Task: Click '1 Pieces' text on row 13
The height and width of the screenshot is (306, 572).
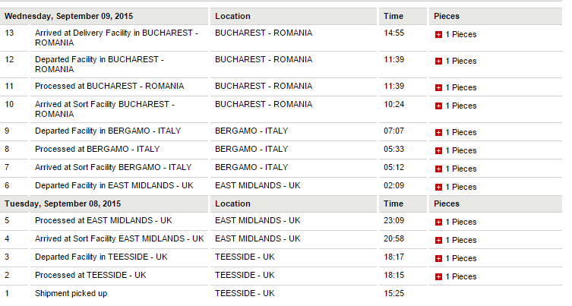Action: (461, 35)
